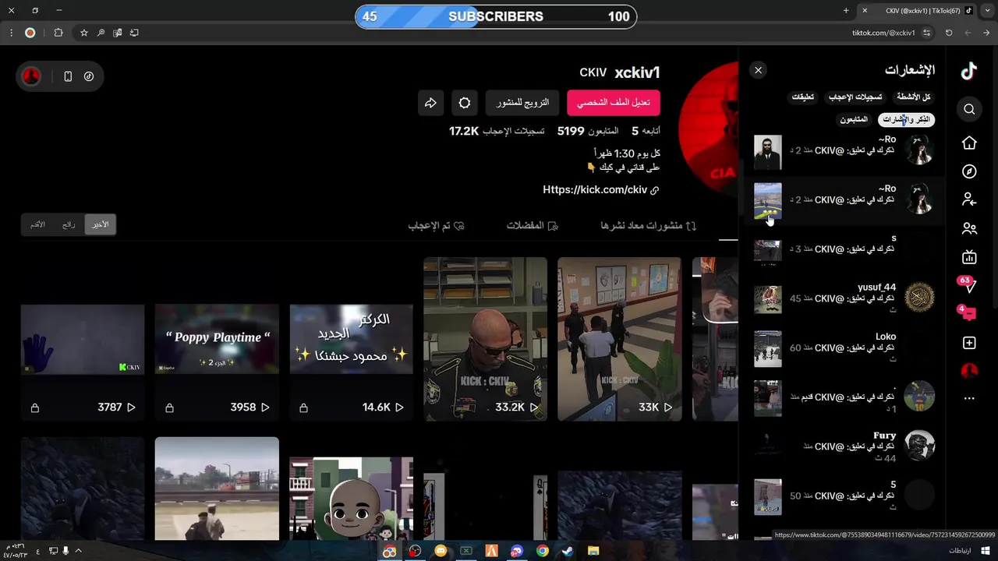Select the 'تسجيلات الإعجاب' notifications filter
Screen dimensions: 998x561
click(855, 97)
